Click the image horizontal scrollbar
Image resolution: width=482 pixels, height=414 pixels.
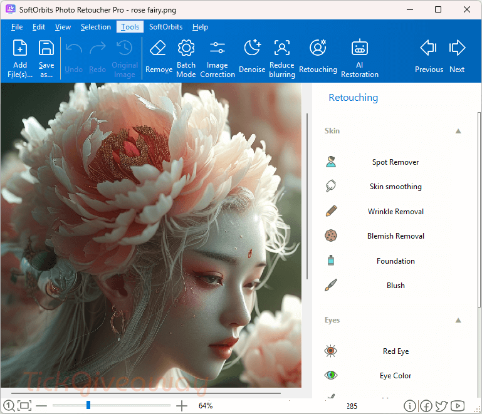pos(146,393)
